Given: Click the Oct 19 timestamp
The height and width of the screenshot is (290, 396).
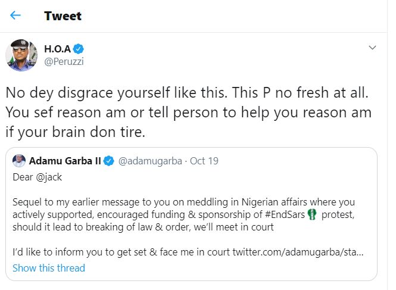Looking at the screenshot, I should [204, 161].
